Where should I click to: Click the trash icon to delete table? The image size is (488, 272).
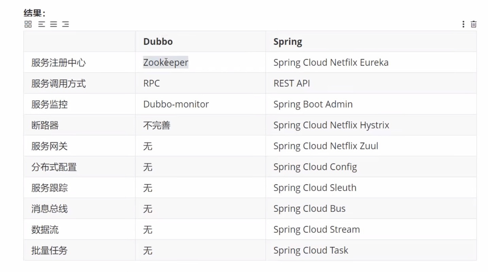[474, 24]
